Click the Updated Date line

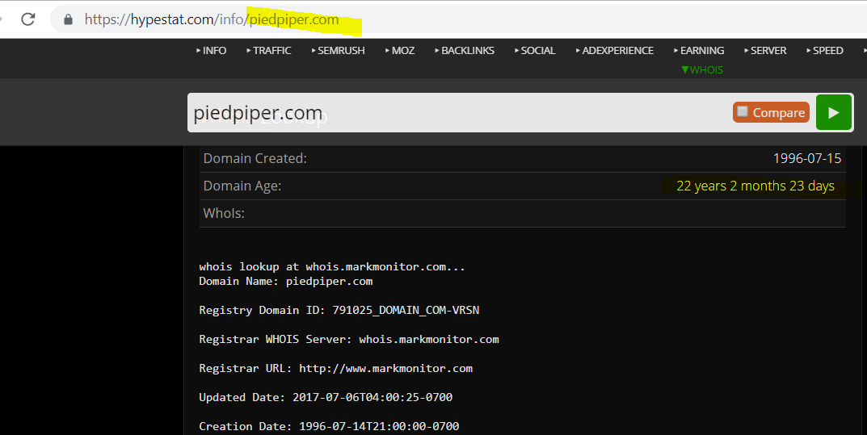click(326, 397)
